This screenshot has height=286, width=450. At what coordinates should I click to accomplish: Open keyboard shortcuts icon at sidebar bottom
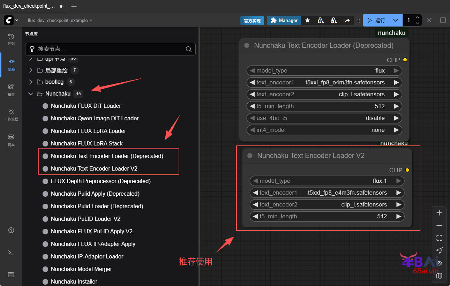point(11,275)
